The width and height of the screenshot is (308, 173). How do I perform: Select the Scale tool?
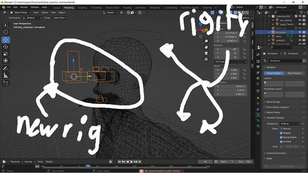click(6, 54)
